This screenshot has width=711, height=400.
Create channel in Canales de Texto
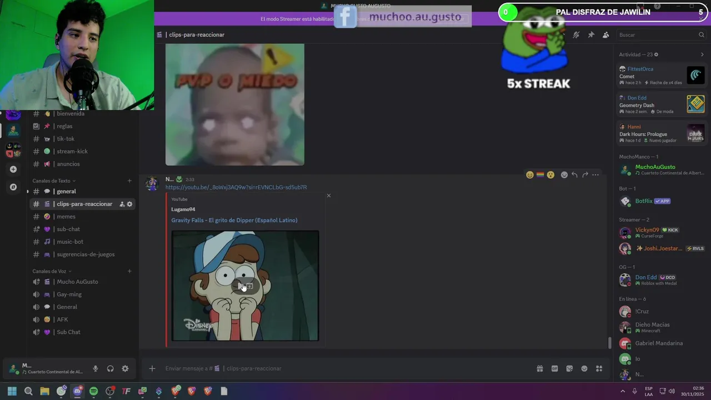(129, 181)
